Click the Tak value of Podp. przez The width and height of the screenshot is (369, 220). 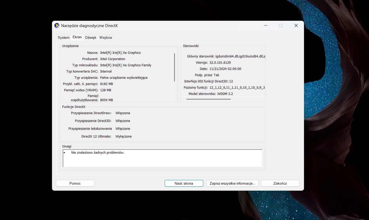(217, 75)
